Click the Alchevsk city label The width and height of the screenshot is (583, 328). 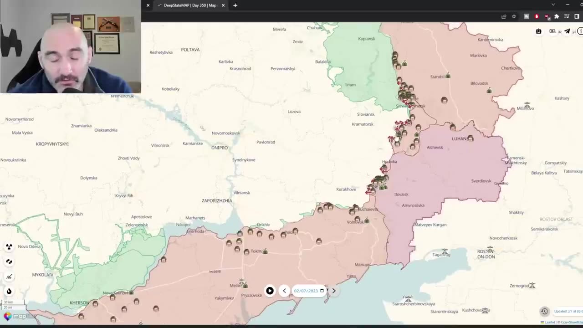tap(435, 148)
